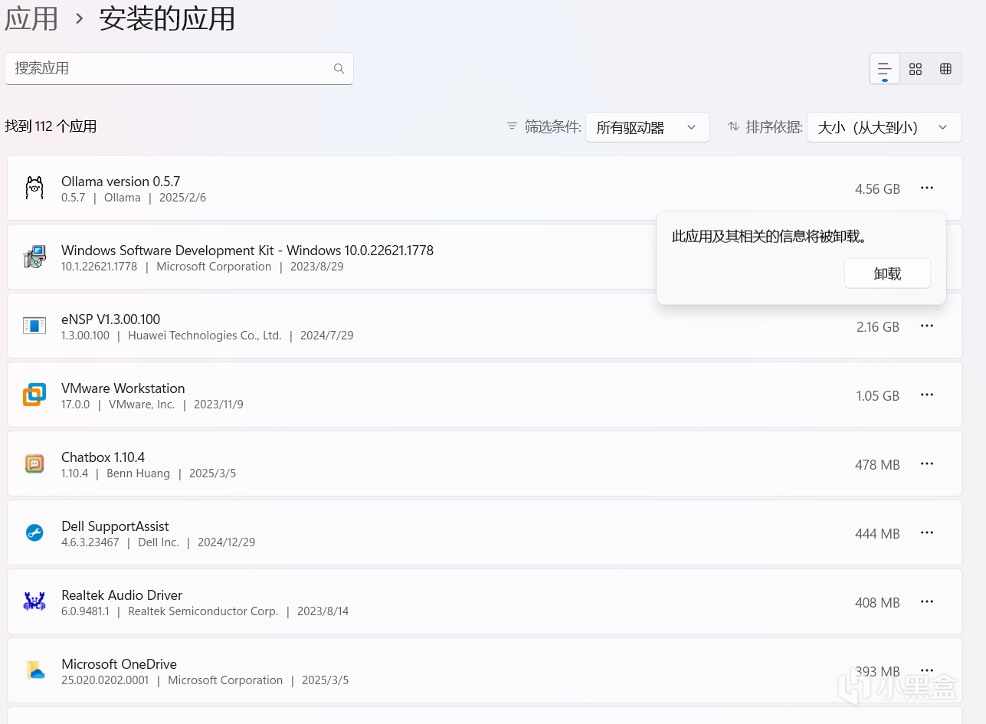Click the Realtek Semiconductor Corp. publisher text

tap(203, 611)
